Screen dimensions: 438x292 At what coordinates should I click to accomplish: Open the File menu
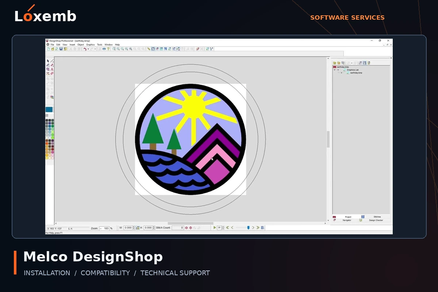(52, 45)
